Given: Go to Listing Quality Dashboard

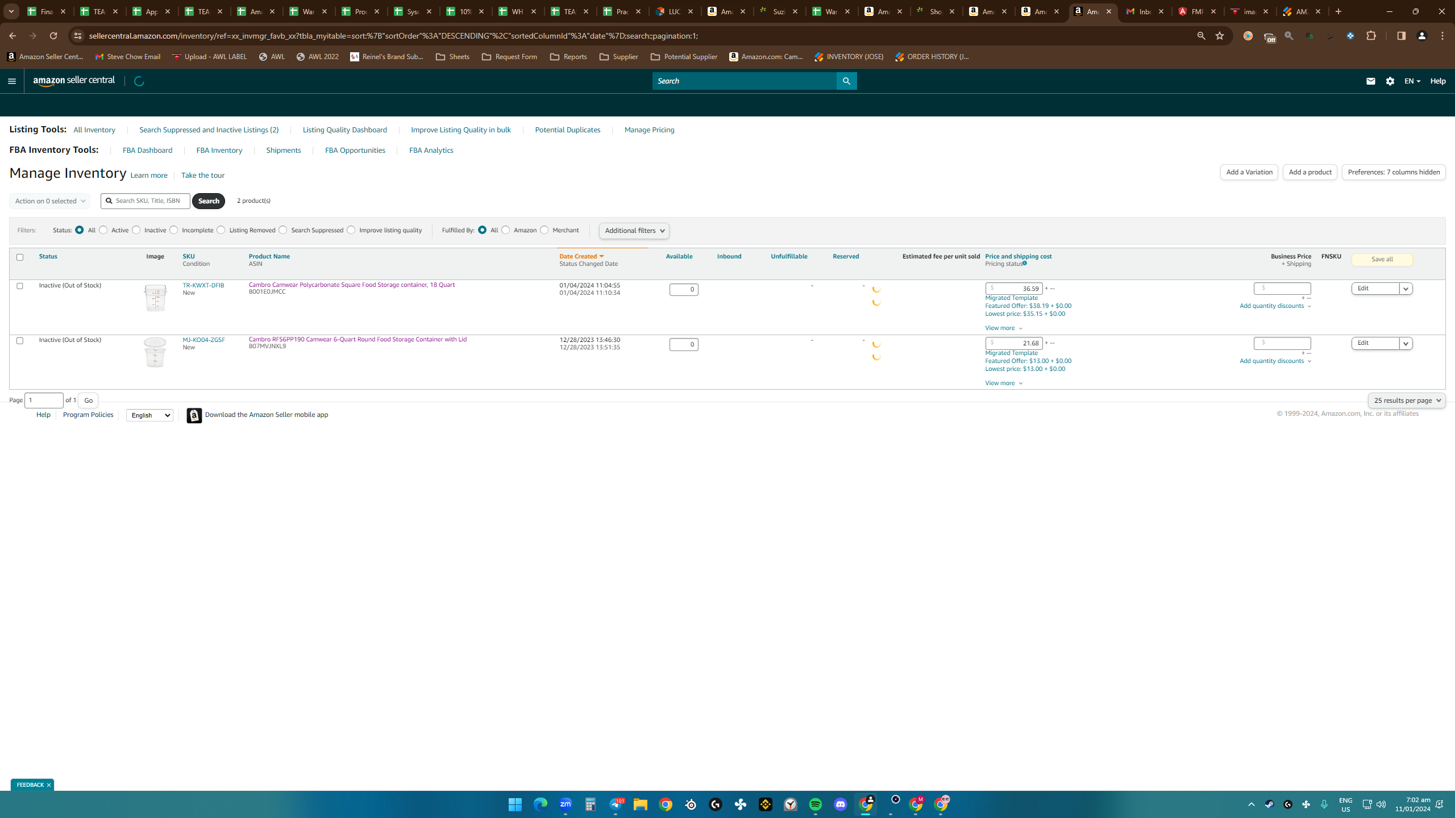Looking at the screenshot, I should pyautogui.click(x=345, y=130).
